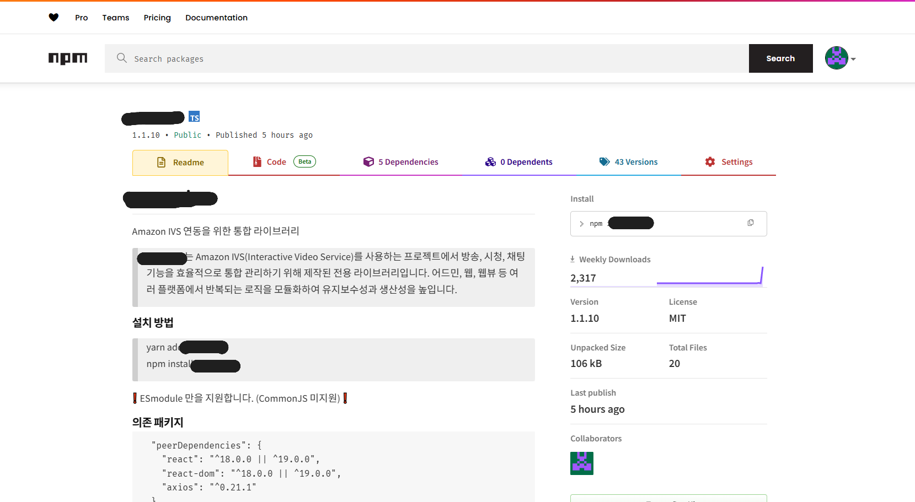The height and width of the screenshot is (502, 915).
Task: Go to the Teams page
Action: [x=116, y=18]
